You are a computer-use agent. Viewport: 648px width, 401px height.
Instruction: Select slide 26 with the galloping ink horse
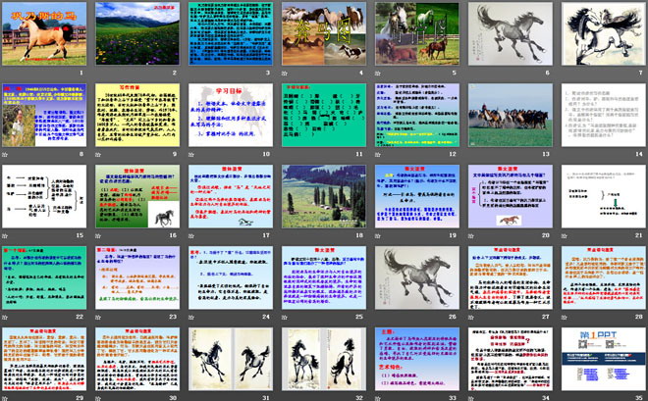(x=414, y=276)
